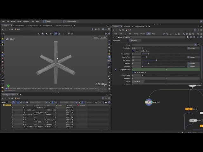Screen dimensions: 203x152
Task: Click the parameter pane help icon
Action: pyautogui.click(x=201, y=37)
